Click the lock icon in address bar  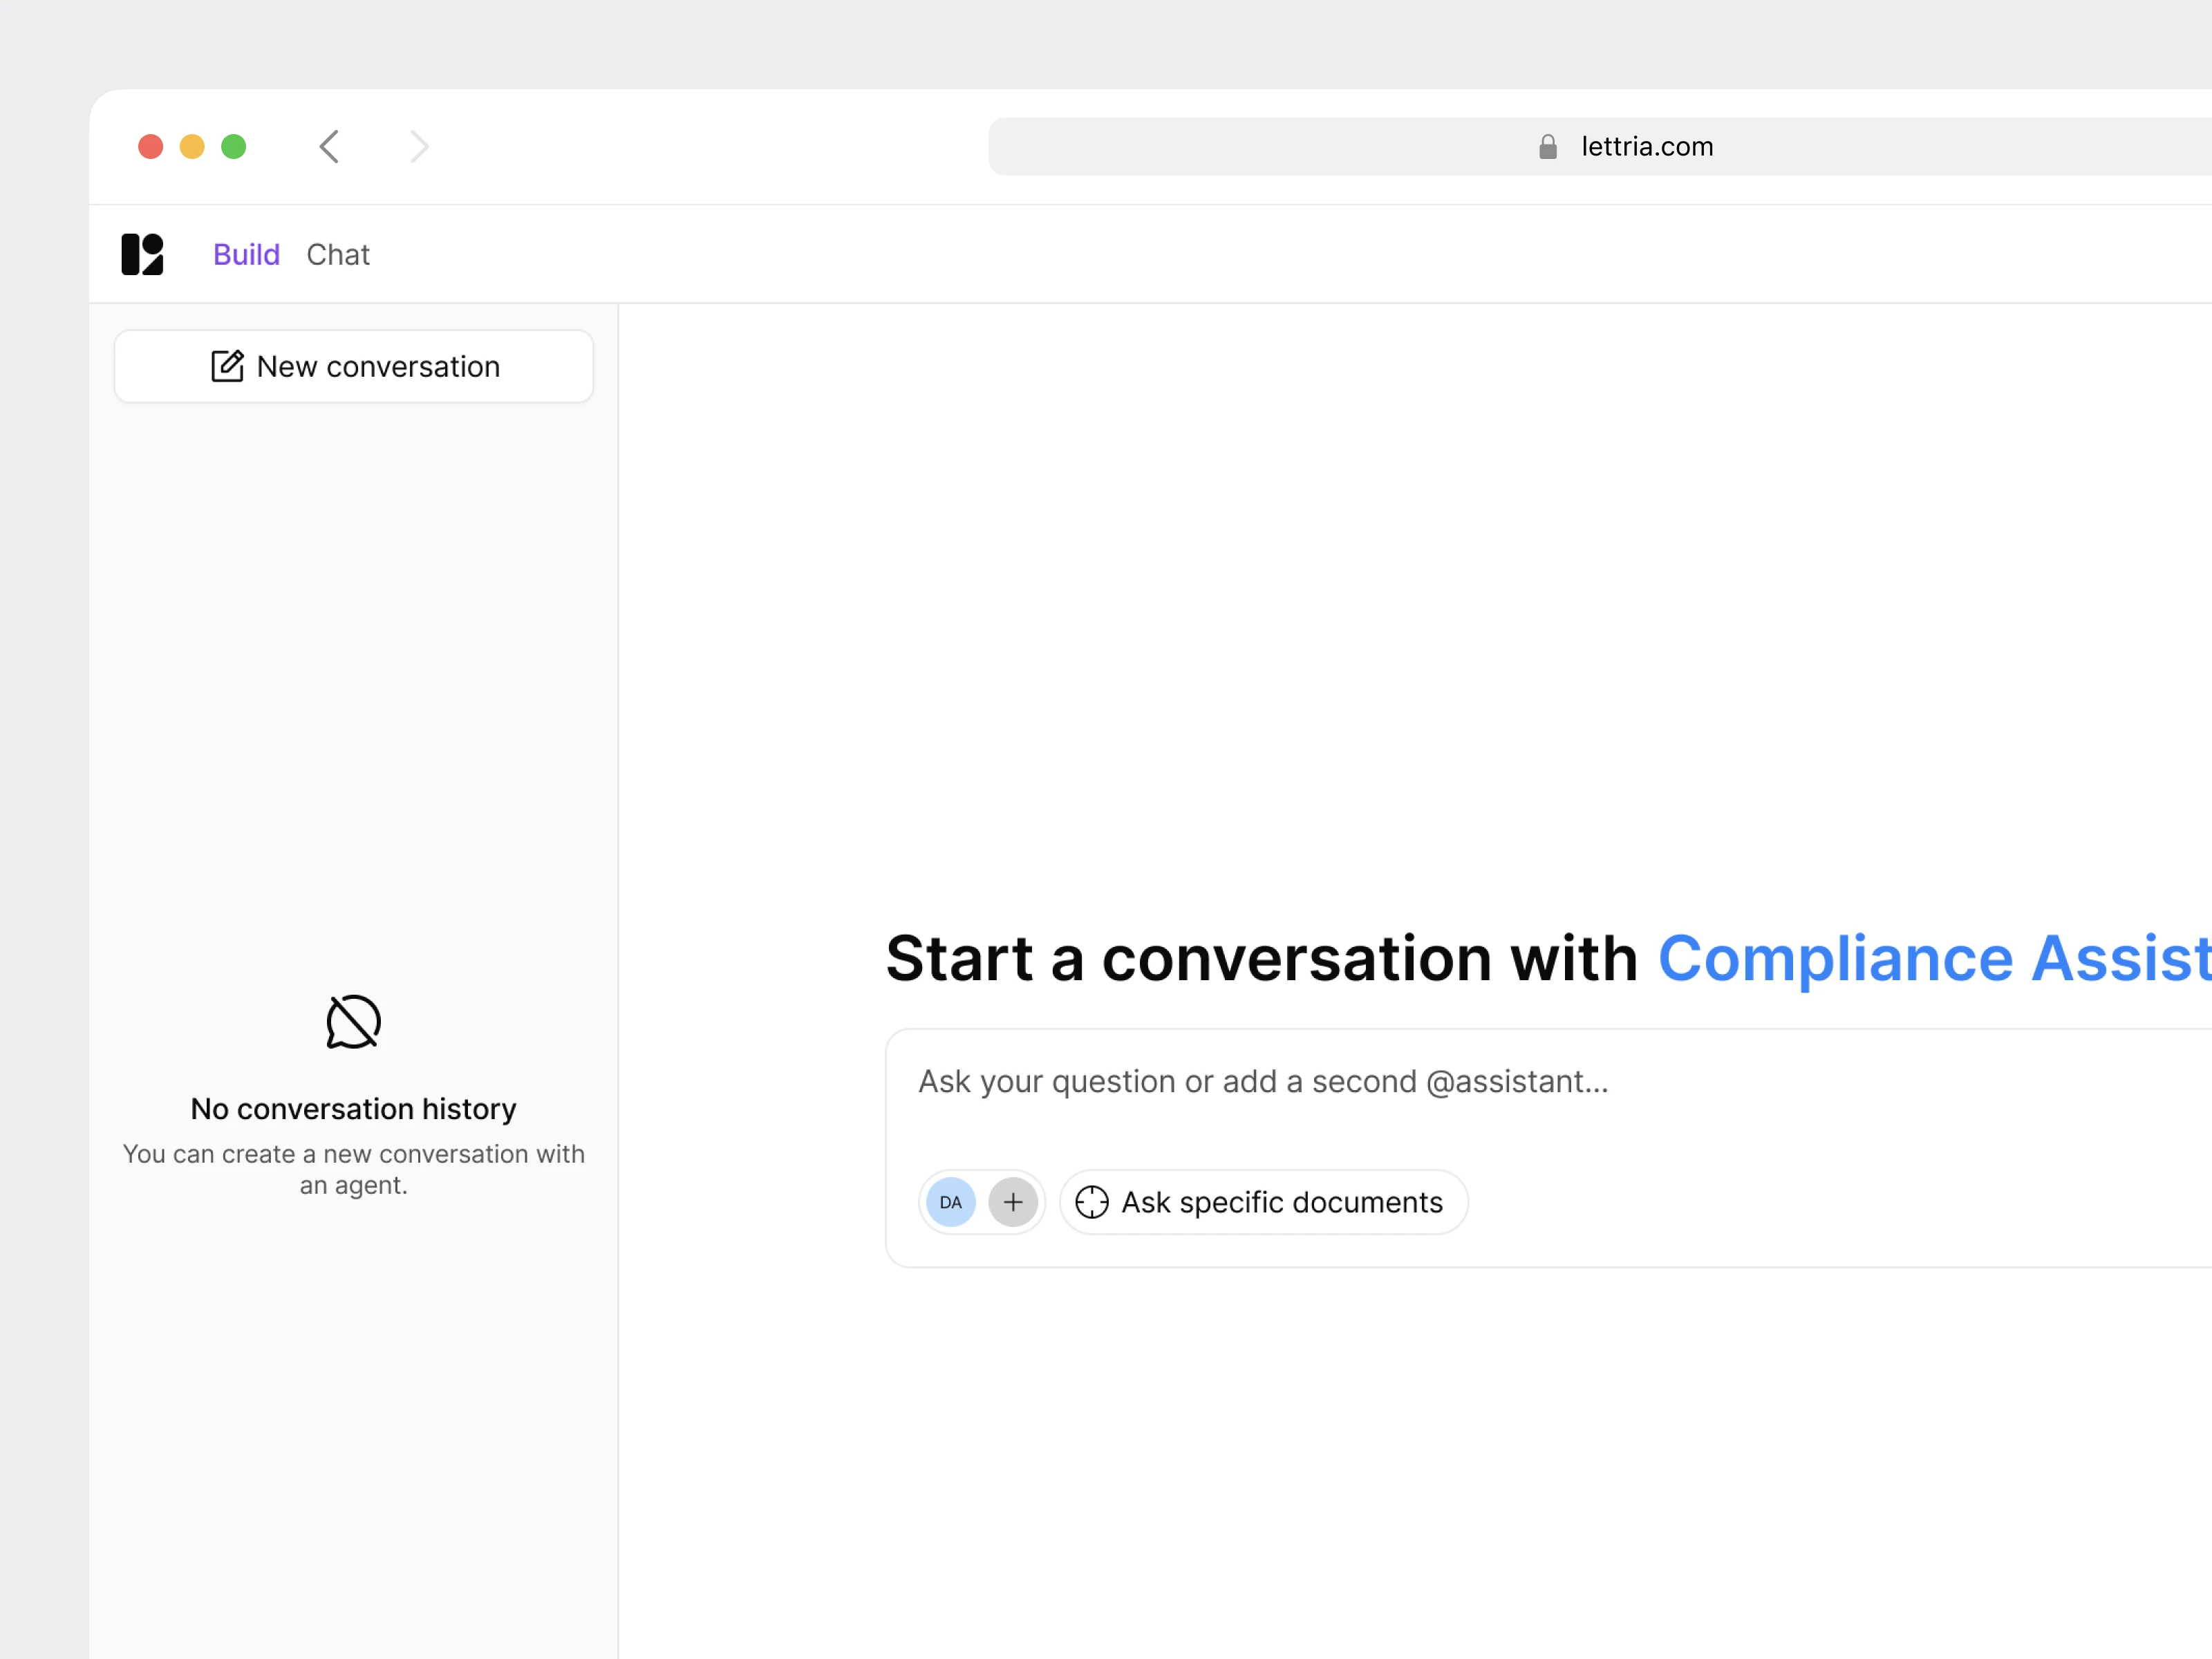[1547, 147]
